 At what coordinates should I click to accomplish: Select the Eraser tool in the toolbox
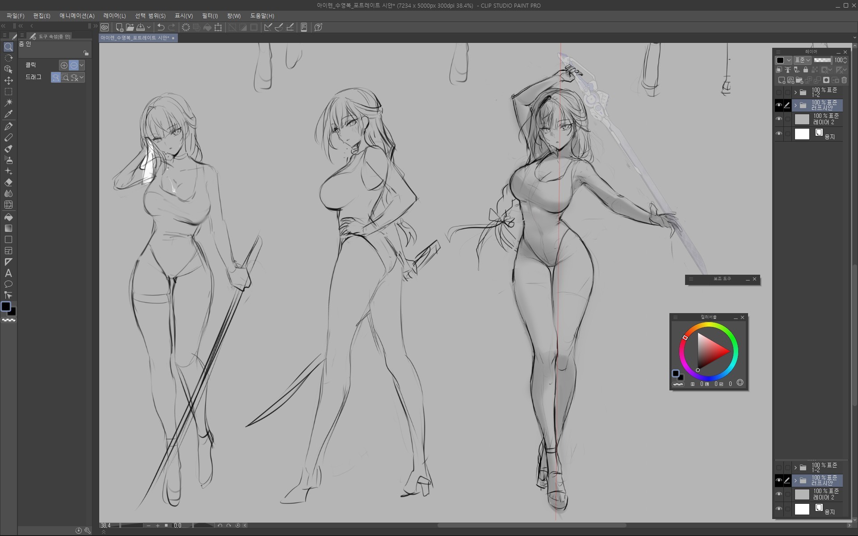[8, 182]
